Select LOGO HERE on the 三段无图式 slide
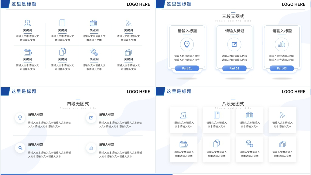This screenshot has height=175, width=311. [294, 4]
